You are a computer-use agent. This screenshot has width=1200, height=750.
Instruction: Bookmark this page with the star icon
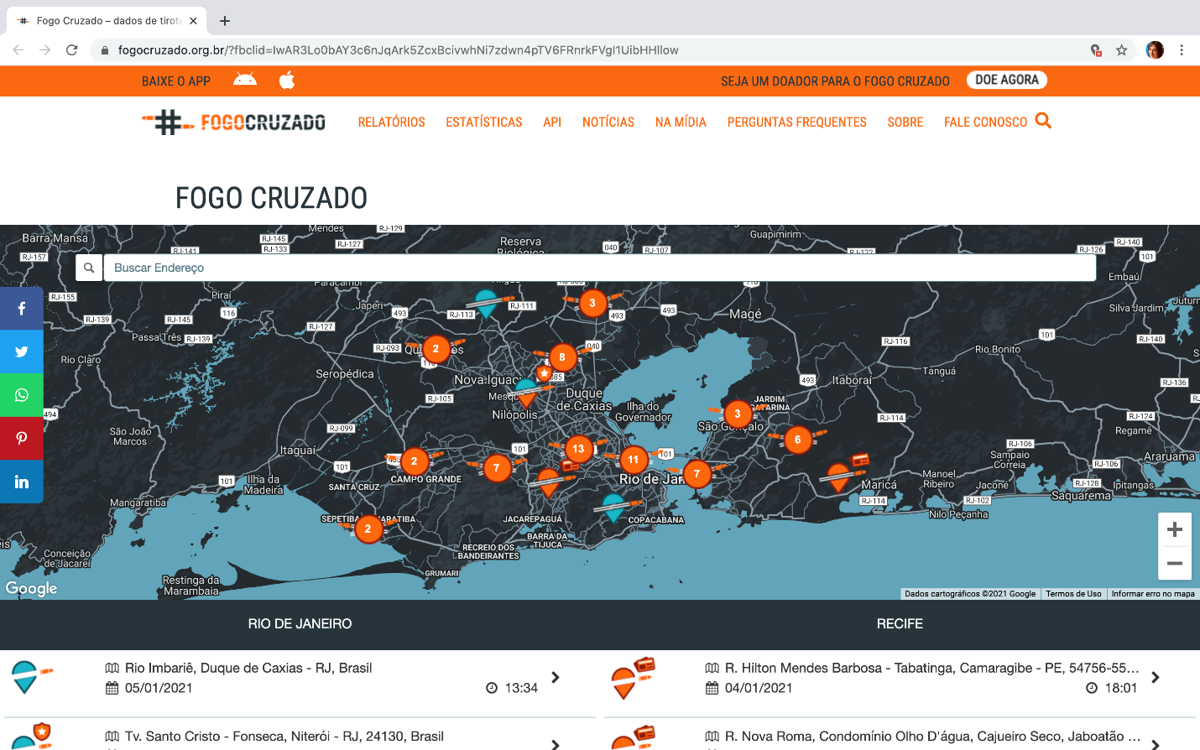[1122, 50]
